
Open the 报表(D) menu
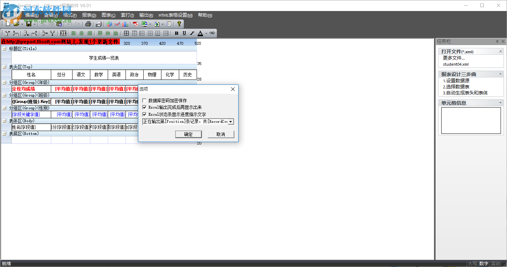(x=89, y=15)
